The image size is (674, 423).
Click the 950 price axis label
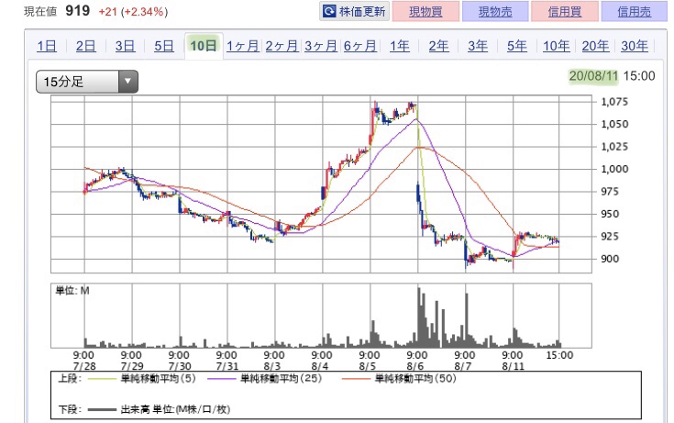pos(610,214)
